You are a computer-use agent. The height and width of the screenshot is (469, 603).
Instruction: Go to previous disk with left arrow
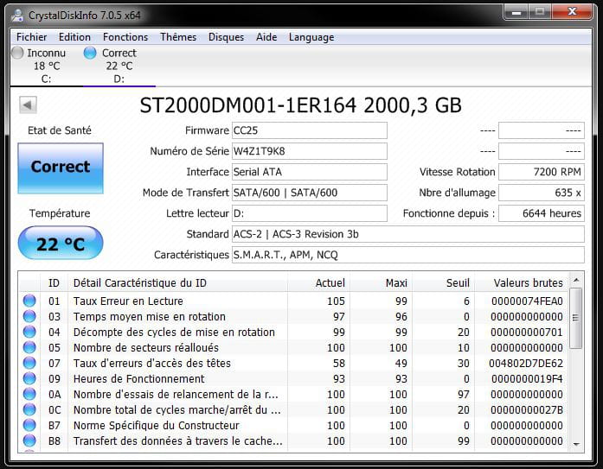[28, 105]
